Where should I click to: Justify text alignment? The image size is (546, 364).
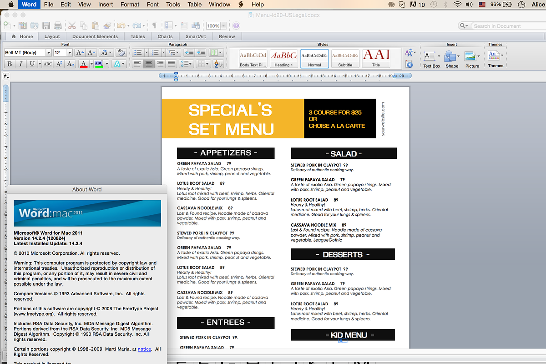pos(171,64)
